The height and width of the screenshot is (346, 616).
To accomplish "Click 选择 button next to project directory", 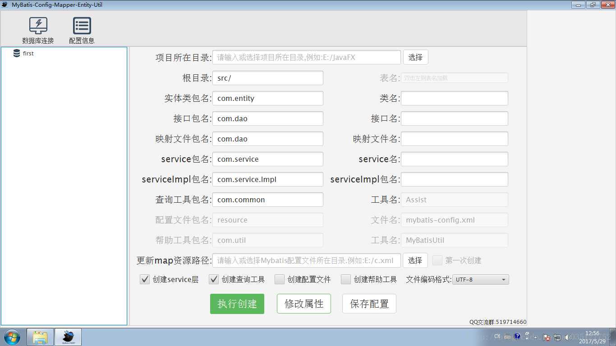I will pyautogui.click(x=415, y=57).
